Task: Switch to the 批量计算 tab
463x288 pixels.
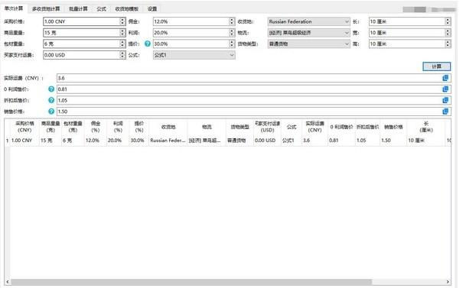Action: [78, 9]
